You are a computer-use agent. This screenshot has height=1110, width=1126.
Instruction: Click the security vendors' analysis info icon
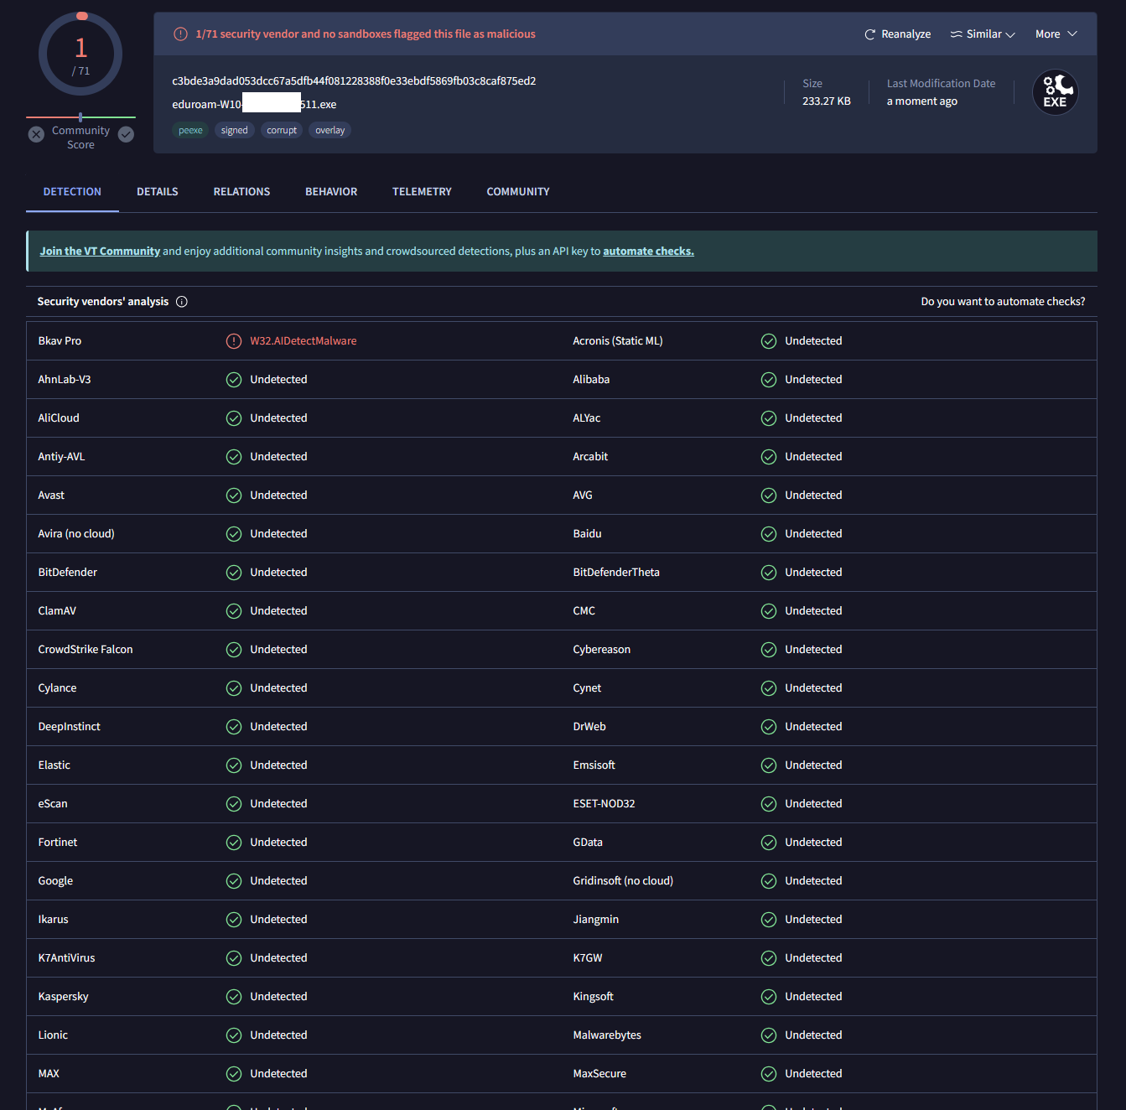(x=182, y=302)
